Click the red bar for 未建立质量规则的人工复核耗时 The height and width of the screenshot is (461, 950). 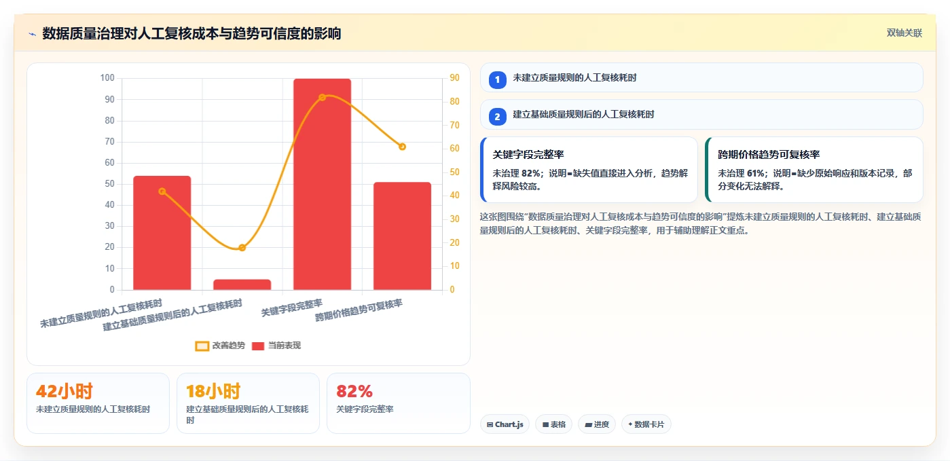point(162,233)
